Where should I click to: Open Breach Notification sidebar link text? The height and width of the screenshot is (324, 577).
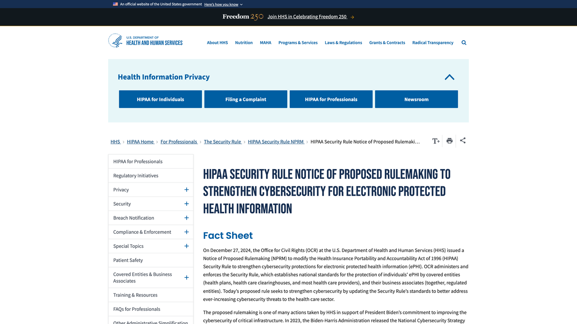pyautogui.click(x=134, y=218)
